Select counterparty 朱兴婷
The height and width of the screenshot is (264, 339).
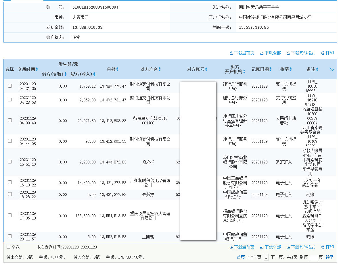[148, 194]
